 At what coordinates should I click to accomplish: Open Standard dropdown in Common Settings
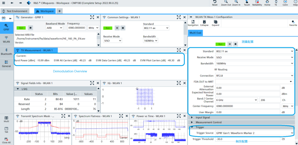pos(156,28)
